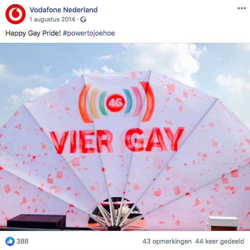This screenshot has width=250, height=250.
Task: Click the white box at the photo's corner
Action: 223,223
